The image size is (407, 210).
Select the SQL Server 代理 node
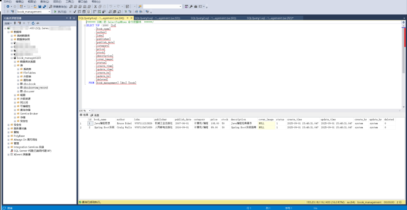click(32, 151)
